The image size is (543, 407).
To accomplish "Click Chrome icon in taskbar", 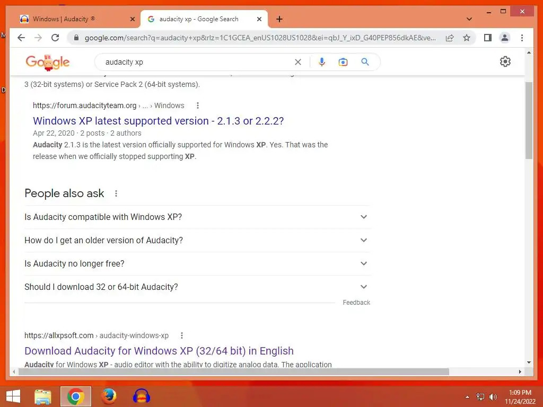I will pos(76,396).
